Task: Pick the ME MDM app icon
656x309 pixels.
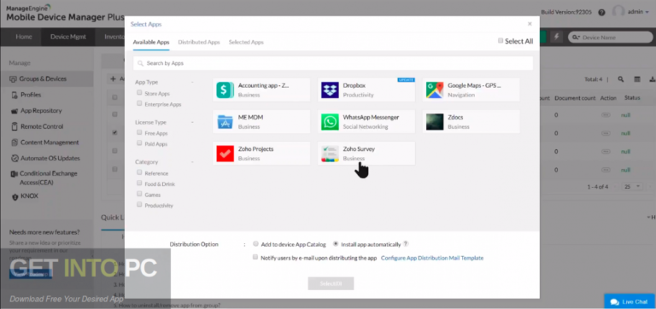Action: pos(225,122)
